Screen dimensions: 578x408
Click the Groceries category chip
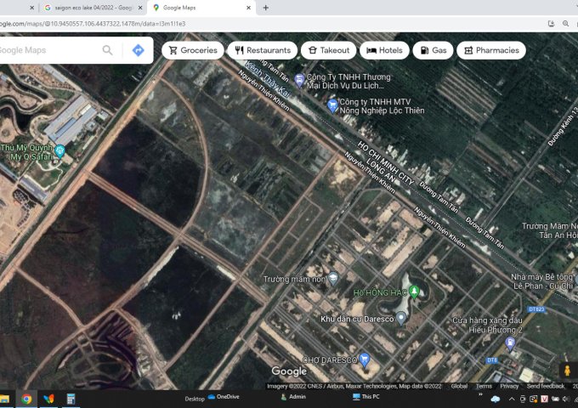tap(193, 50)
